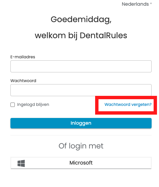Open the Nederlands language dropdown
This screenshot has height=187, width=159.
click(x=136, y=4)
